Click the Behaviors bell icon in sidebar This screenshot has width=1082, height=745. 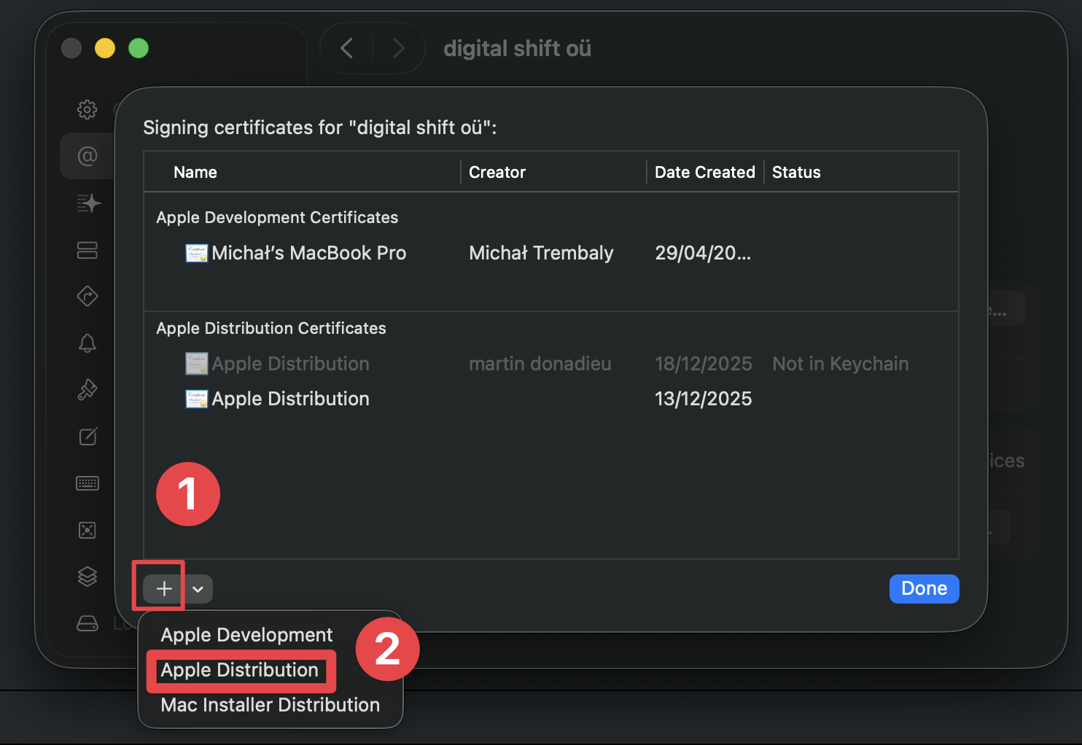pyautogui.click(x=87, y=343)
